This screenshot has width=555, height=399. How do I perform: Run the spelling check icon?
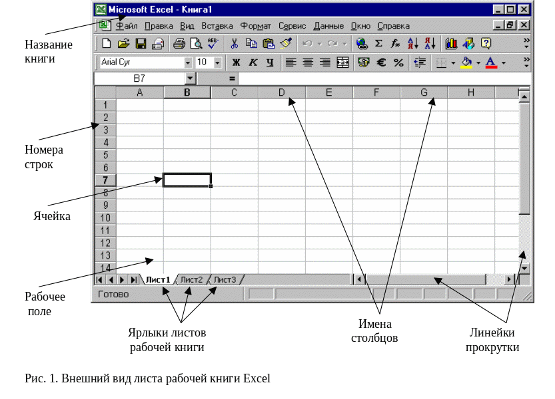click(213, 43)
